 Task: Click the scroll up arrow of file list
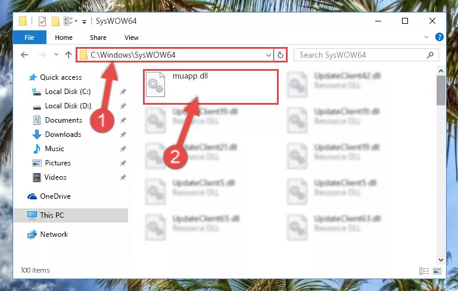441,71
